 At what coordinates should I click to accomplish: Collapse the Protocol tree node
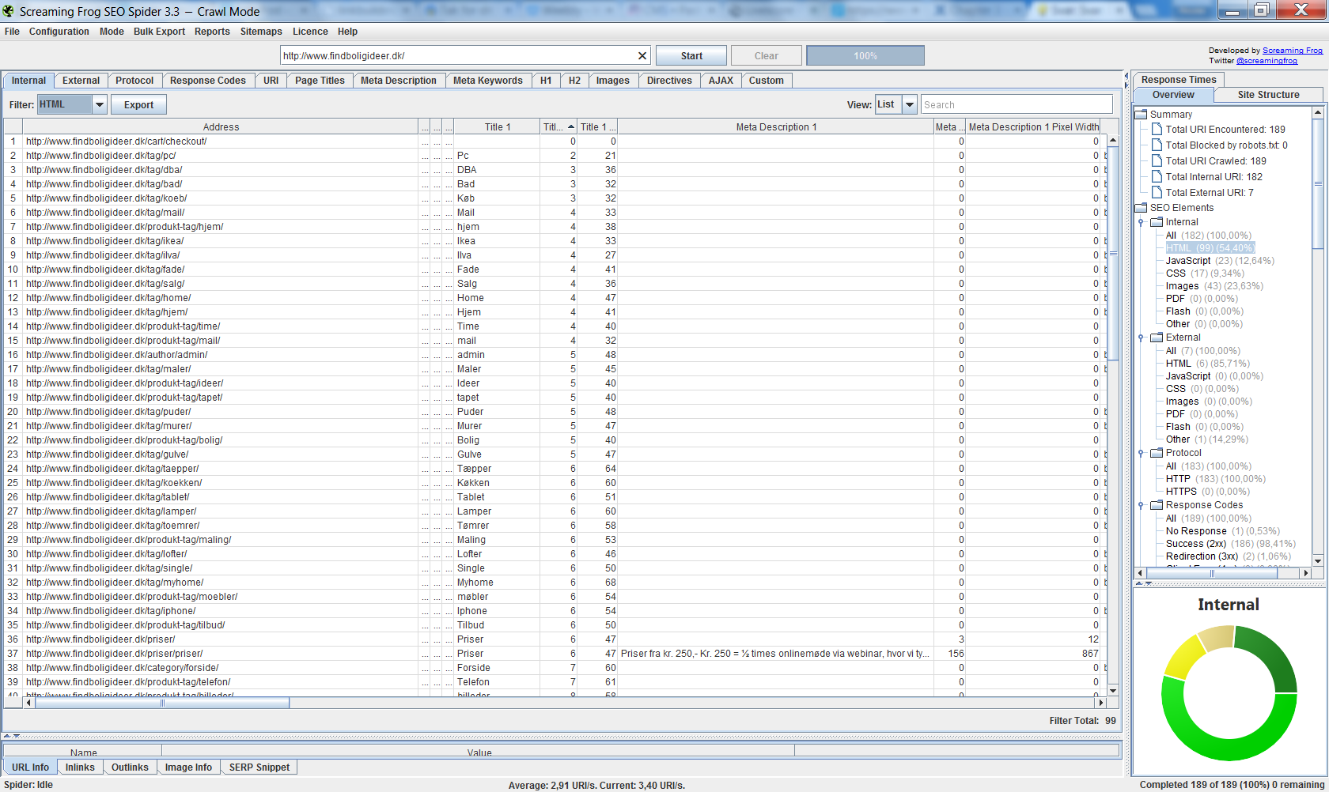coord(1142,454)
